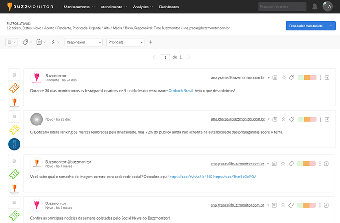
Task: Open the notifications bell icon
Action: (315, 7)
